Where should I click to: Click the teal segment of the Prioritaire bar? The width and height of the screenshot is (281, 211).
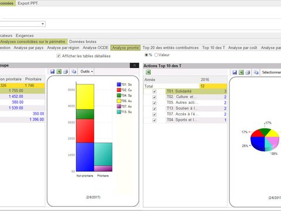click(x=103, y=154)
